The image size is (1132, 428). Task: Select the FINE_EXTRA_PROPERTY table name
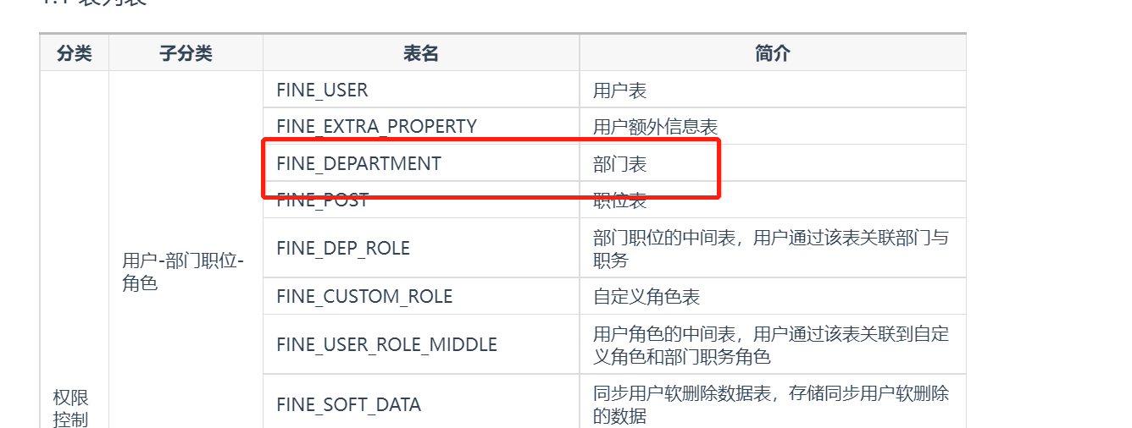(x=376, y=127)
